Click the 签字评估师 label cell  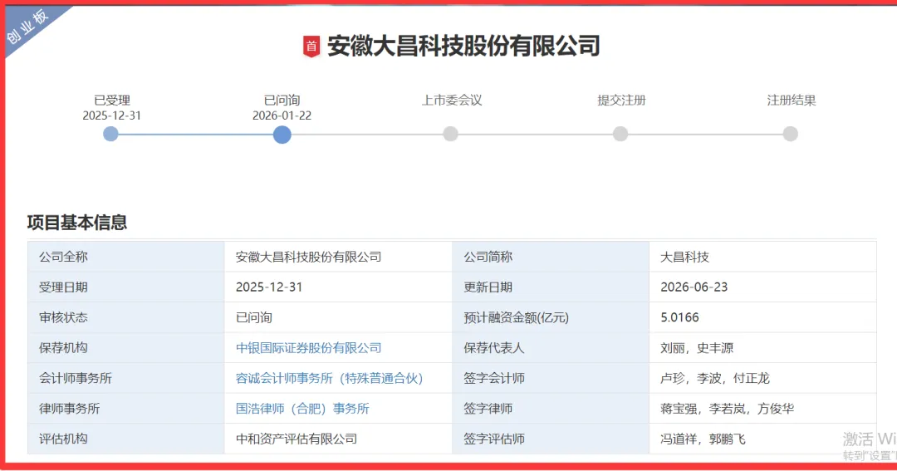coord(551,439)
